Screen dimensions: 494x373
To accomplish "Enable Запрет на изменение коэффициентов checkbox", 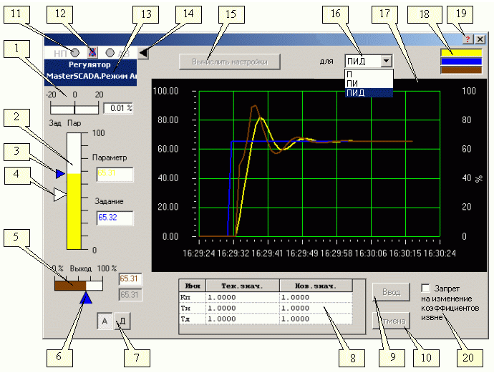I will pos(426,289).
